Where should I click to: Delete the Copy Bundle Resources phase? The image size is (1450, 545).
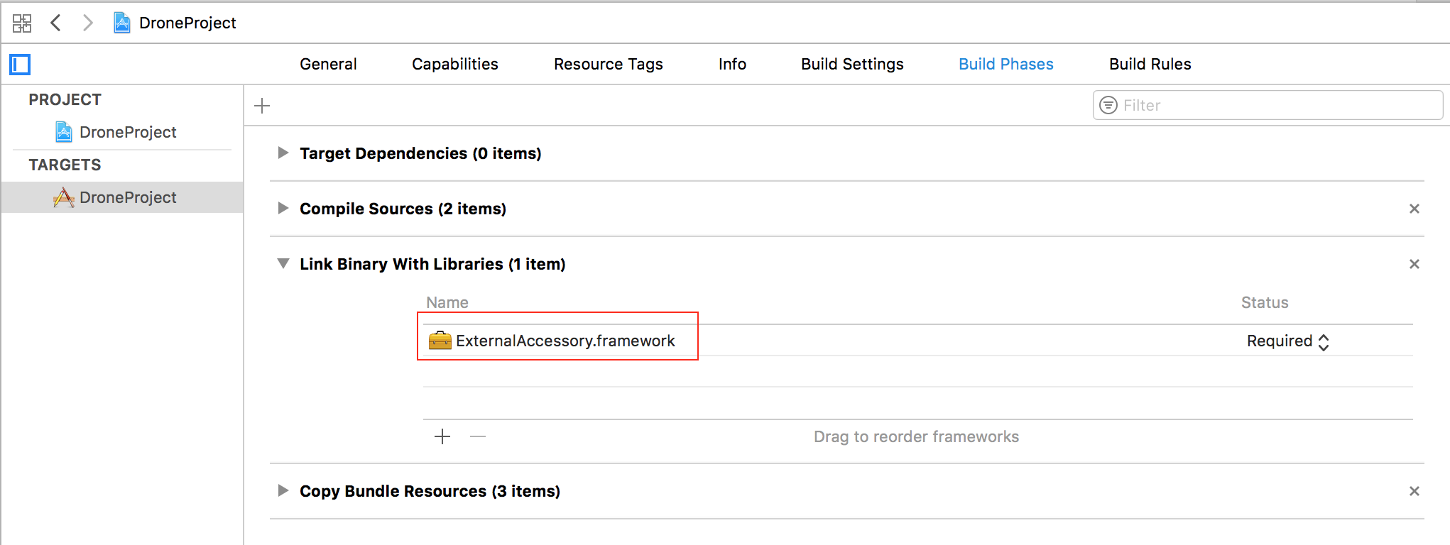click(x=1414, y=490)
